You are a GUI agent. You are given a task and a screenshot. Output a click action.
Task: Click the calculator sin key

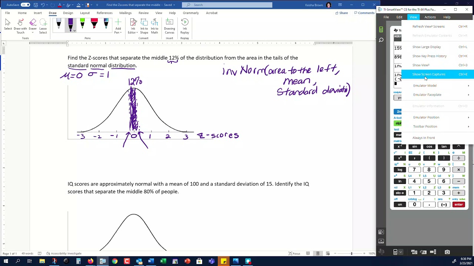click(414, 146)
